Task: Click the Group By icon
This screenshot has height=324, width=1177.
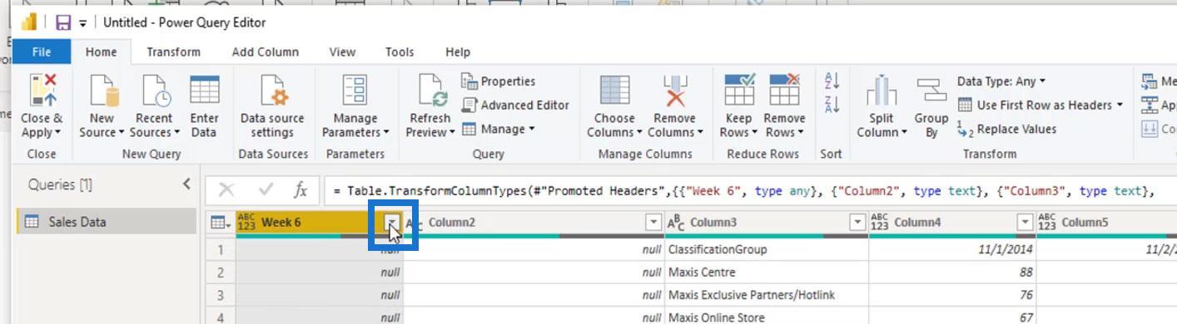Action: (x=931, y=90)
